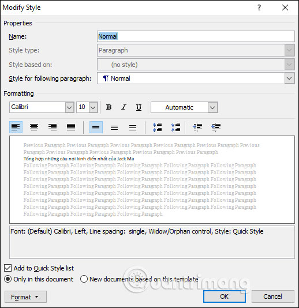Choose single line spacing icon
Screen dimensions: 299x308
point(96,127)
